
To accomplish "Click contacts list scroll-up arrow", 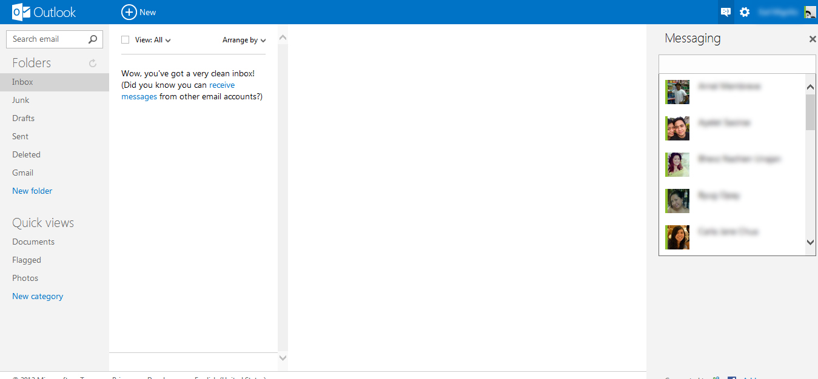I will [x=811, y=87].
